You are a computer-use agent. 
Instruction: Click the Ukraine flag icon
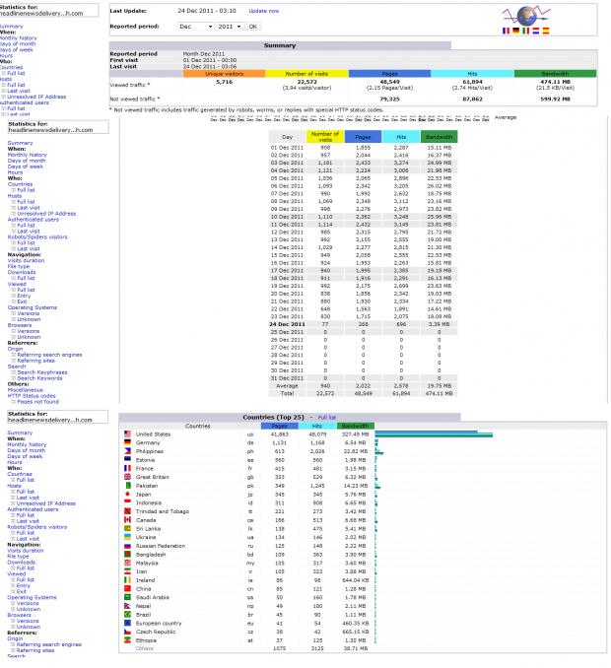[x=127, y=537]
